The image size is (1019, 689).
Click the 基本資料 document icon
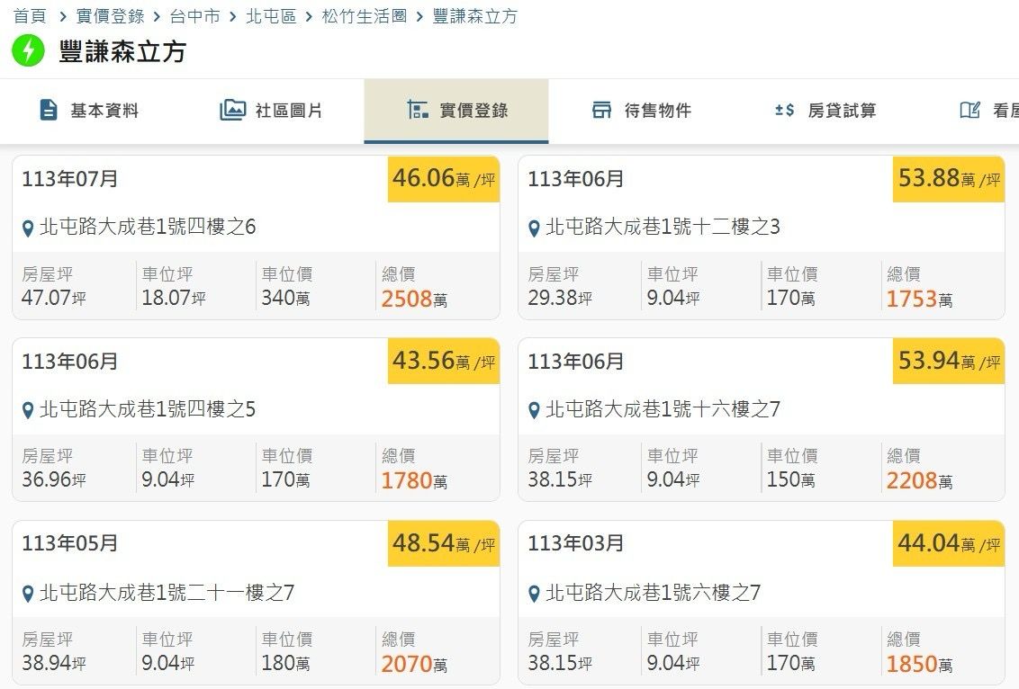click(x=49, y=110)
